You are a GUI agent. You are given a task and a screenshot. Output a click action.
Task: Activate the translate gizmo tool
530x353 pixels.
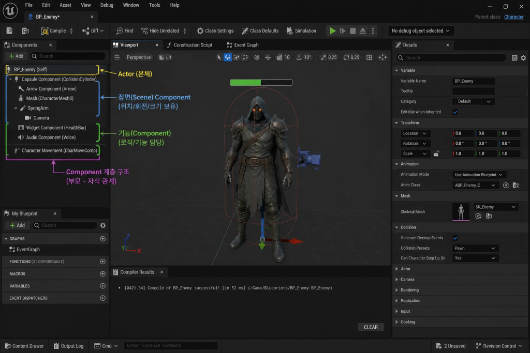click(228, 57)
